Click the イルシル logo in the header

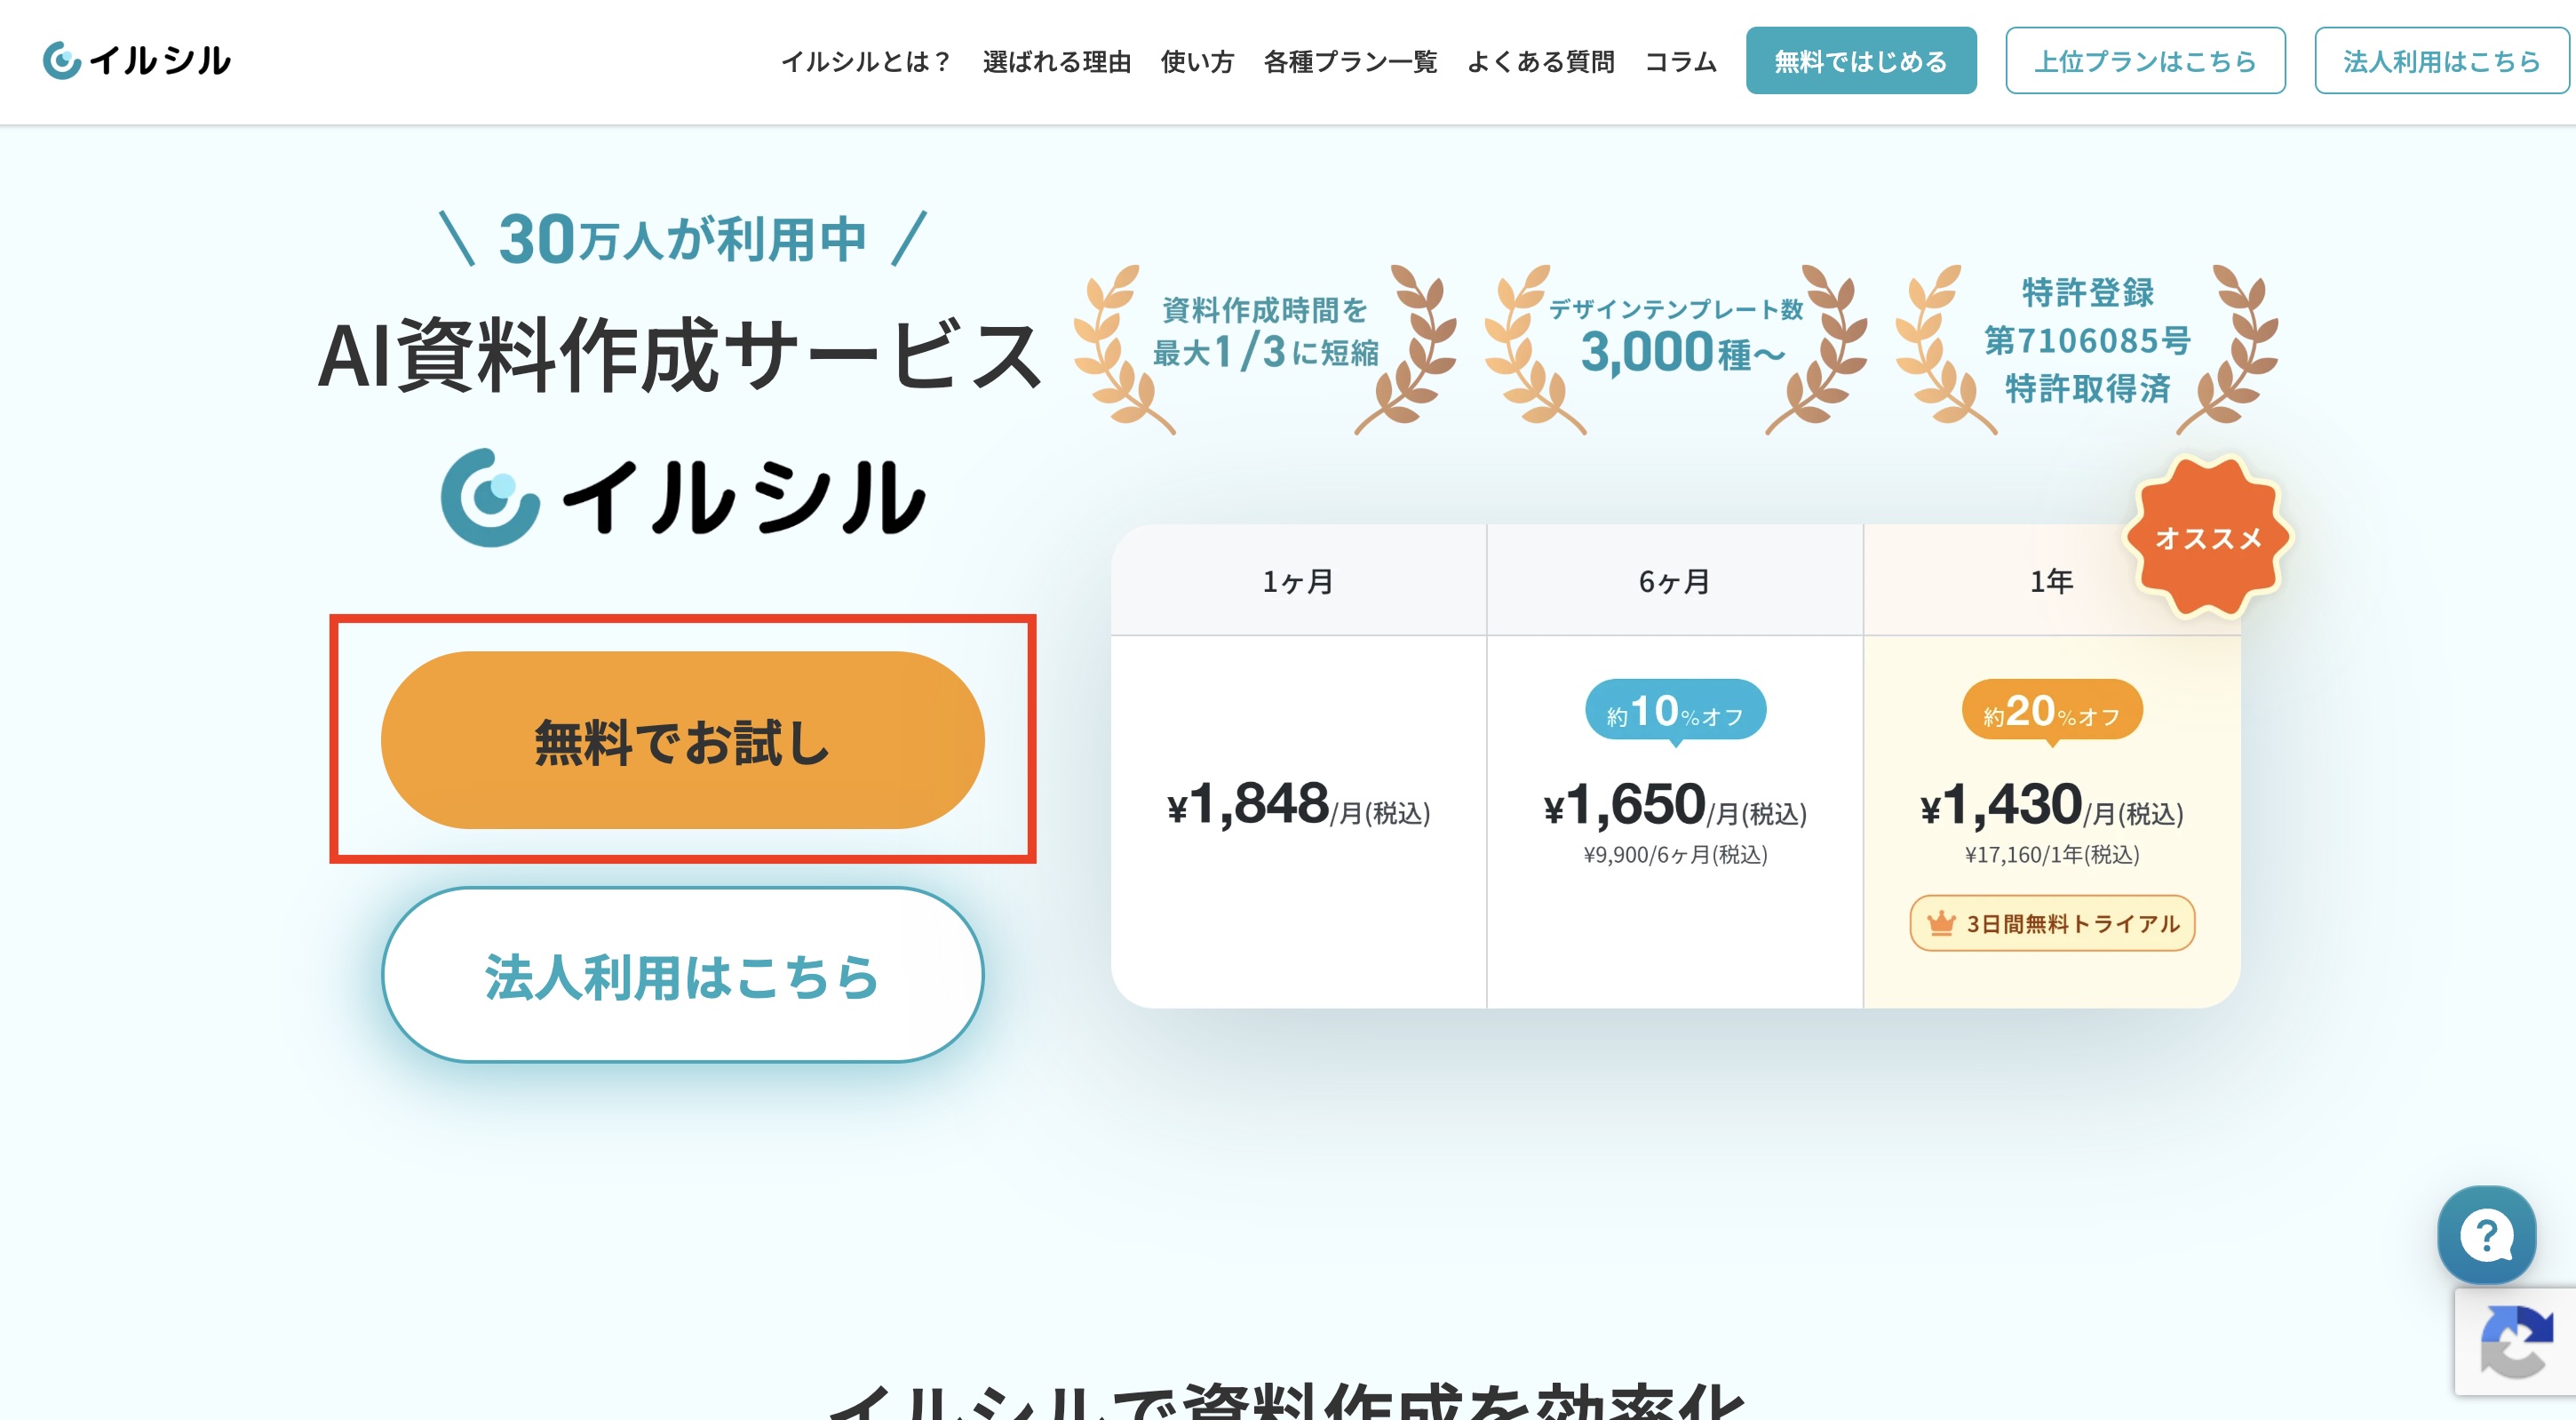pyautogui.click(x=136, y=60)
